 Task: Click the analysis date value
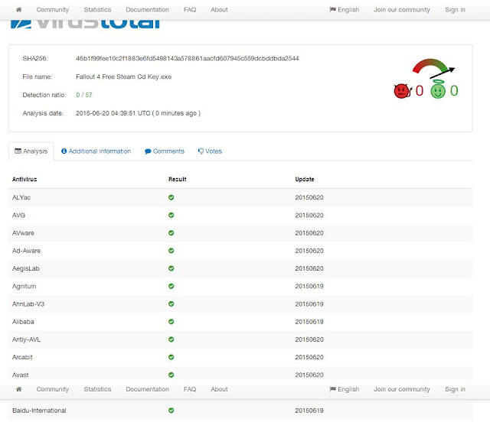tap(138, 113)
